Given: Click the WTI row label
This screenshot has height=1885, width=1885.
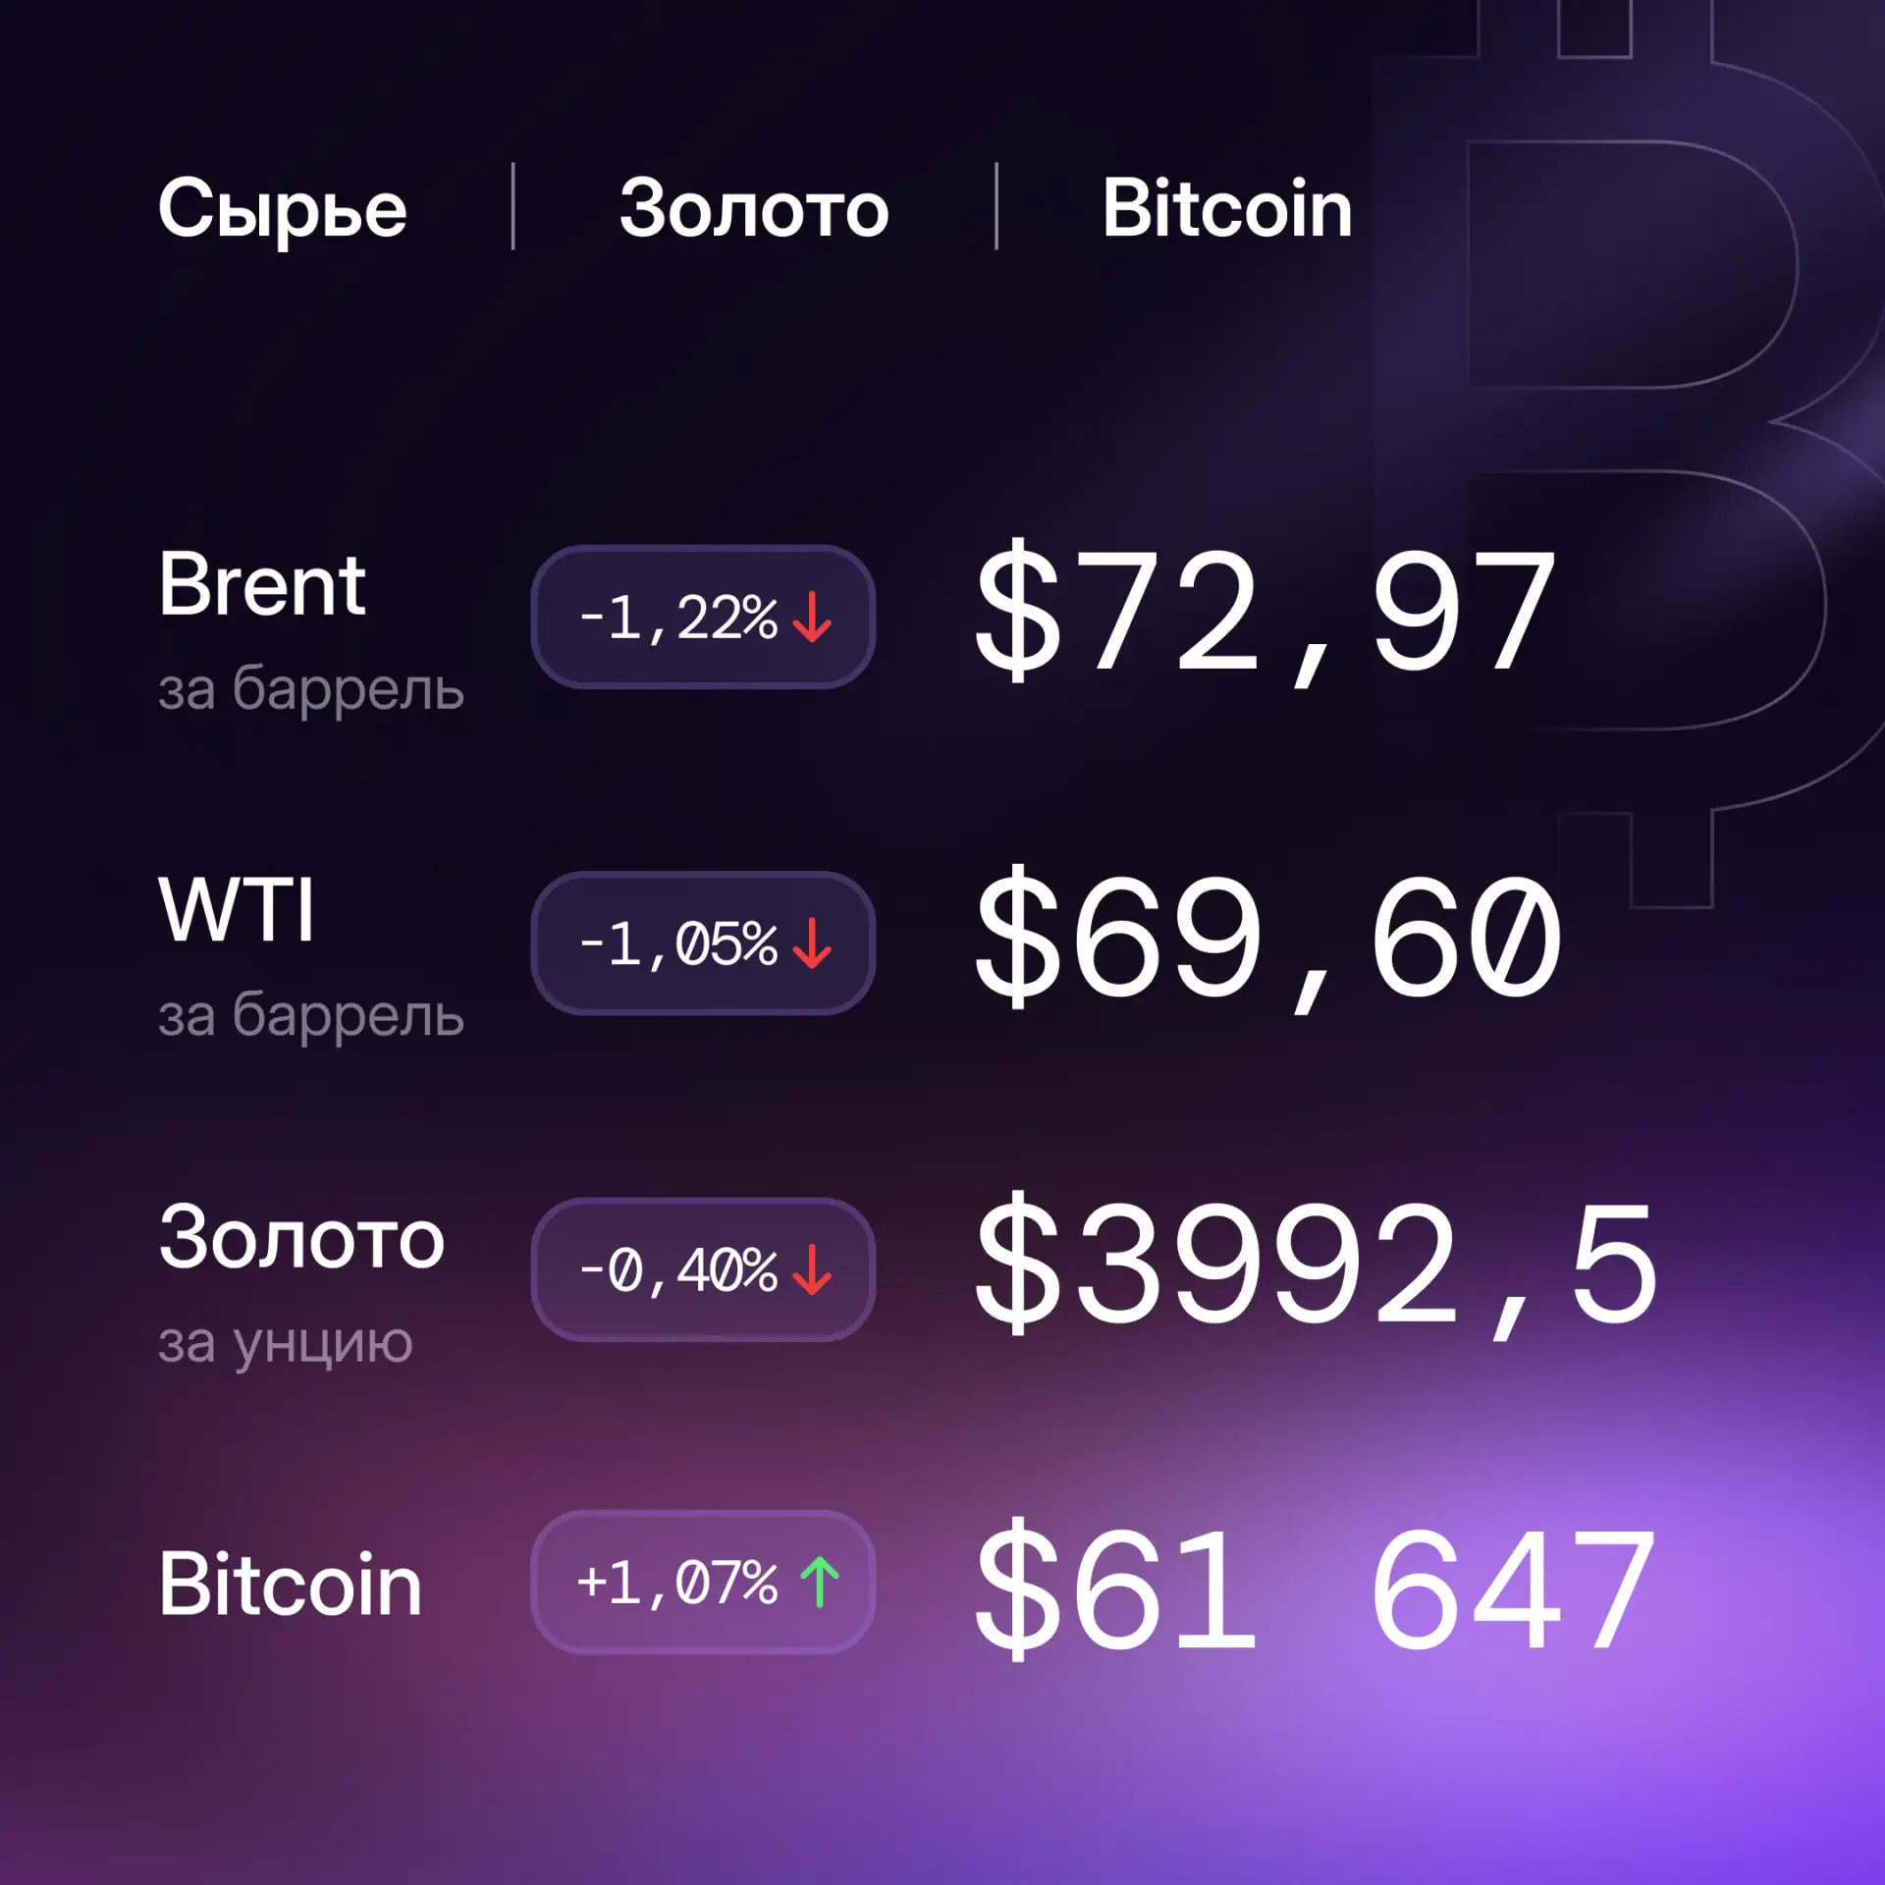Looking at the screenshot, I should pos(237,910).
